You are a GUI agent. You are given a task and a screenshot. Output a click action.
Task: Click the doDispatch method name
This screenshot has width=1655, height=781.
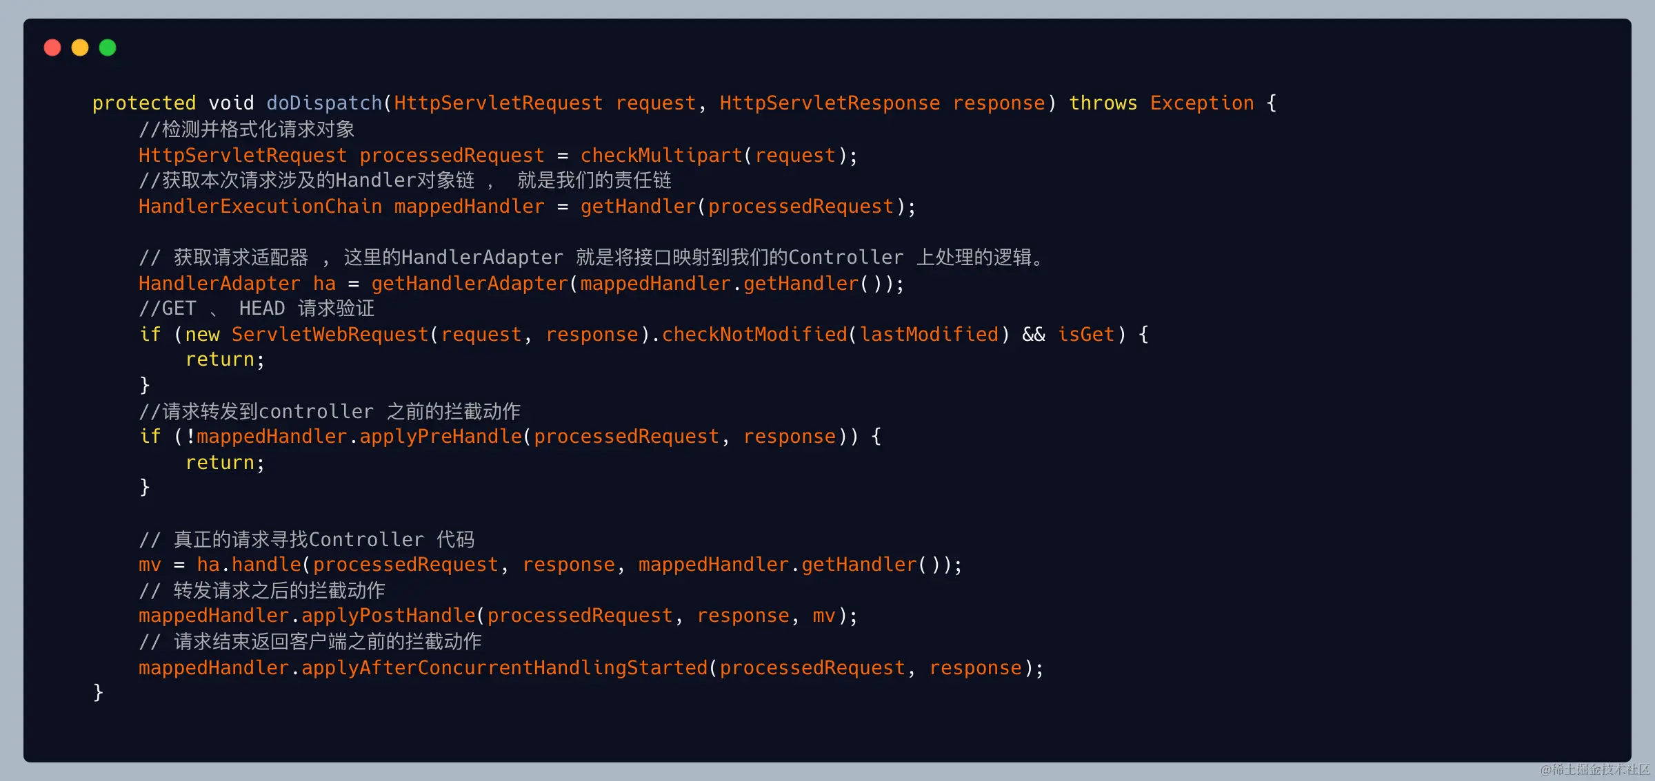pyautogui.click(x=324, y=103)
